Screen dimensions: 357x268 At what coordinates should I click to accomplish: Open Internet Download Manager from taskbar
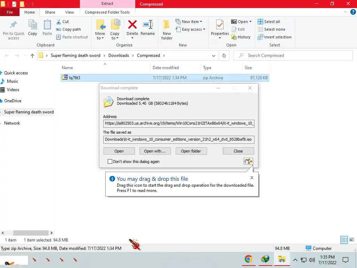tap(265, 259)
